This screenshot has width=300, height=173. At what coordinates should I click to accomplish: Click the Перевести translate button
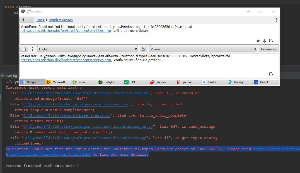(268, 49)
